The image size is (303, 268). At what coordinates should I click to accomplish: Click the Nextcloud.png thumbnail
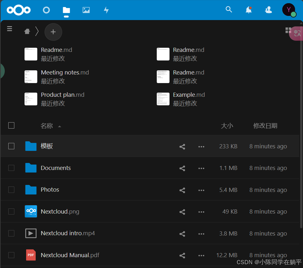31,211
